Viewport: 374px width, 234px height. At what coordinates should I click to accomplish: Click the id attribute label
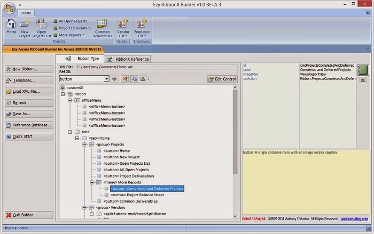[x=245, y=65]
